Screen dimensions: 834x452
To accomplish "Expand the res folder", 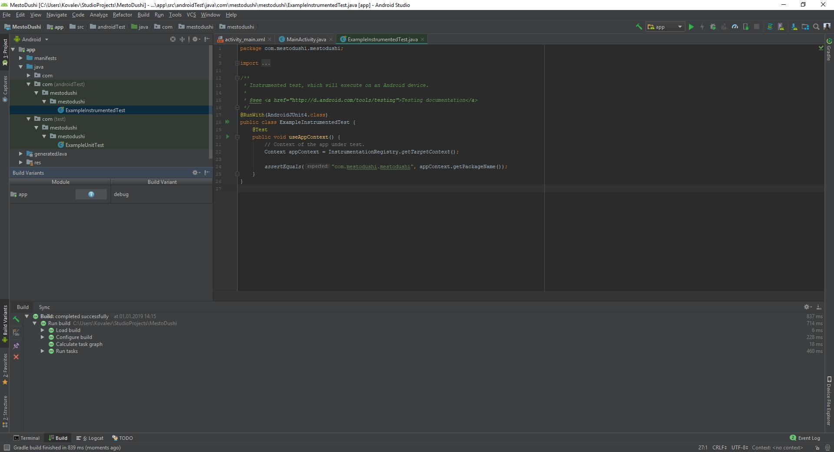I will (21, 163).
